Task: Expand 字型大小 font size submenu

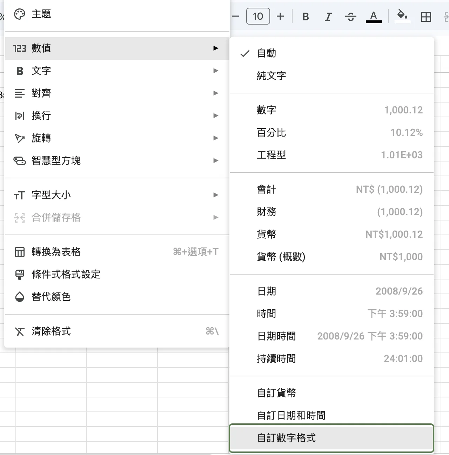Action: [x=117, y=195]
